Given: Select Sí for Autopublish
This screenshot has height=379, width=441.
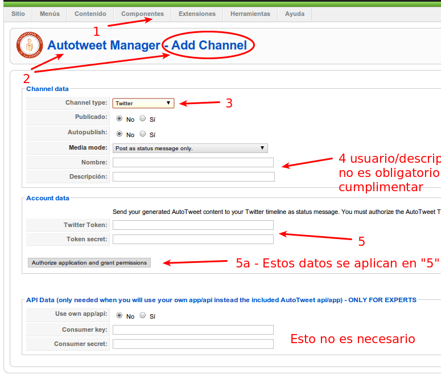Looking at the screenshot, I should (x=143, y=134).
